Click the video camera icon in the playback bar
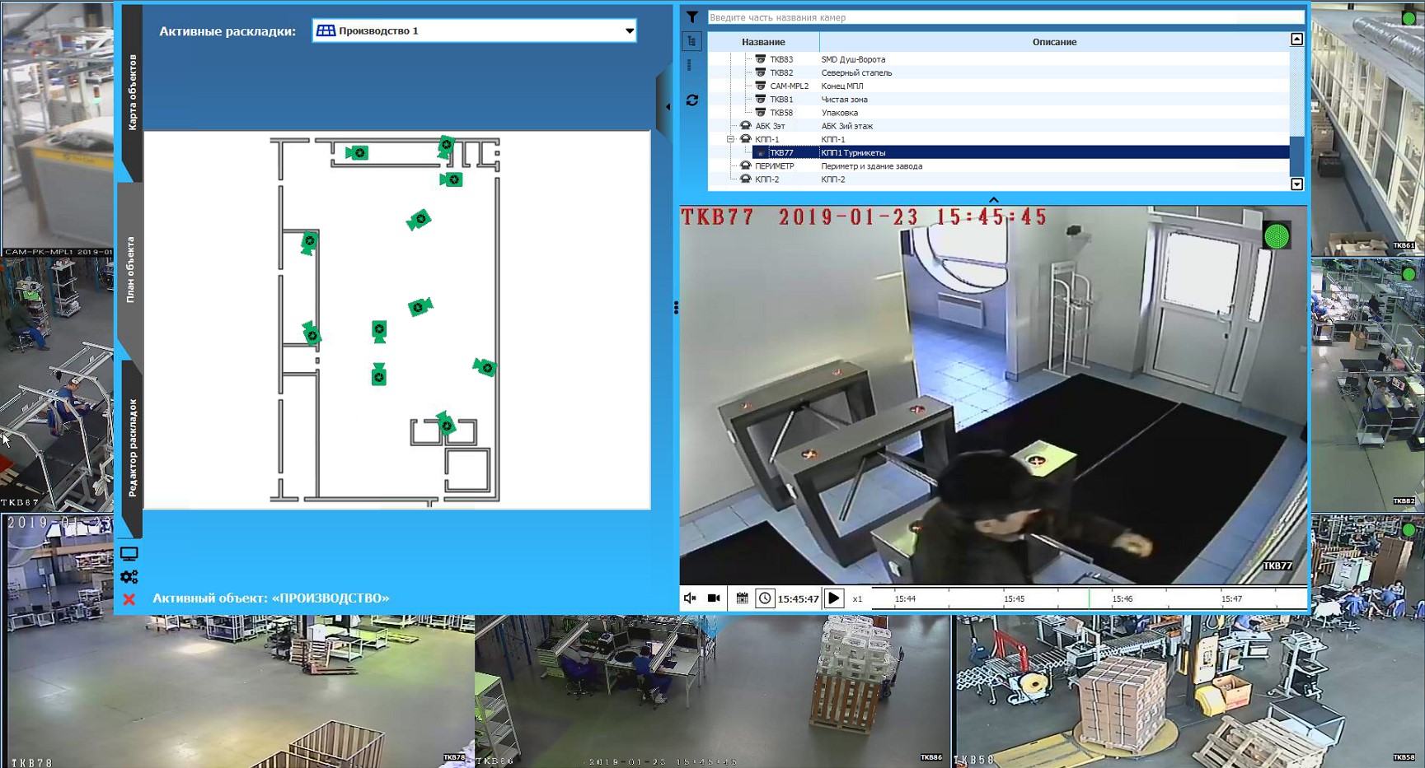This screenshot has height=768, width=1425. click(x=714, y=599)
